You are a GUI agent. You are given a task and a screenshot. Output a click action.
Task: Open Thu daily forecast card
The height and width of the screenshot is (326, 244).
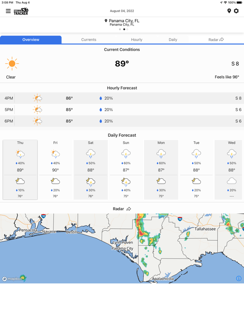pos(20,170)
